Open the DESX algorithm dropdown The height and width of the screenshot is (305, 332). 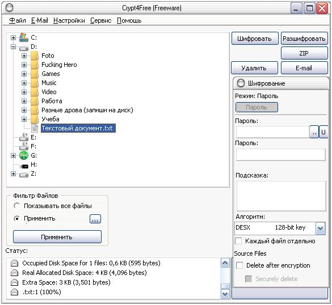[320, 228]
